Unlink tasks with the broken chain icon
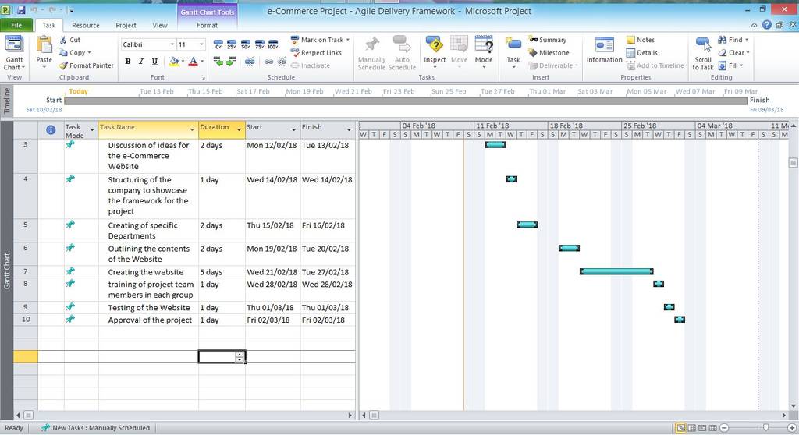 pos(282,62)
